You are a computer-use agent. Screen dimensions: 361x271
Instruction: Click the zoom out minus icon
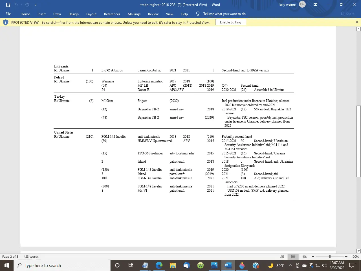313,257
